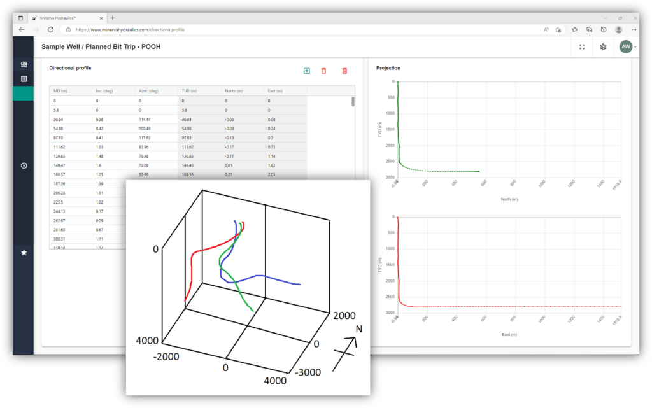Image resolution: width=652 pixels, height=408 pixels.
Task: Click the red trash delete row icon
Action: (x=323, y=71)
